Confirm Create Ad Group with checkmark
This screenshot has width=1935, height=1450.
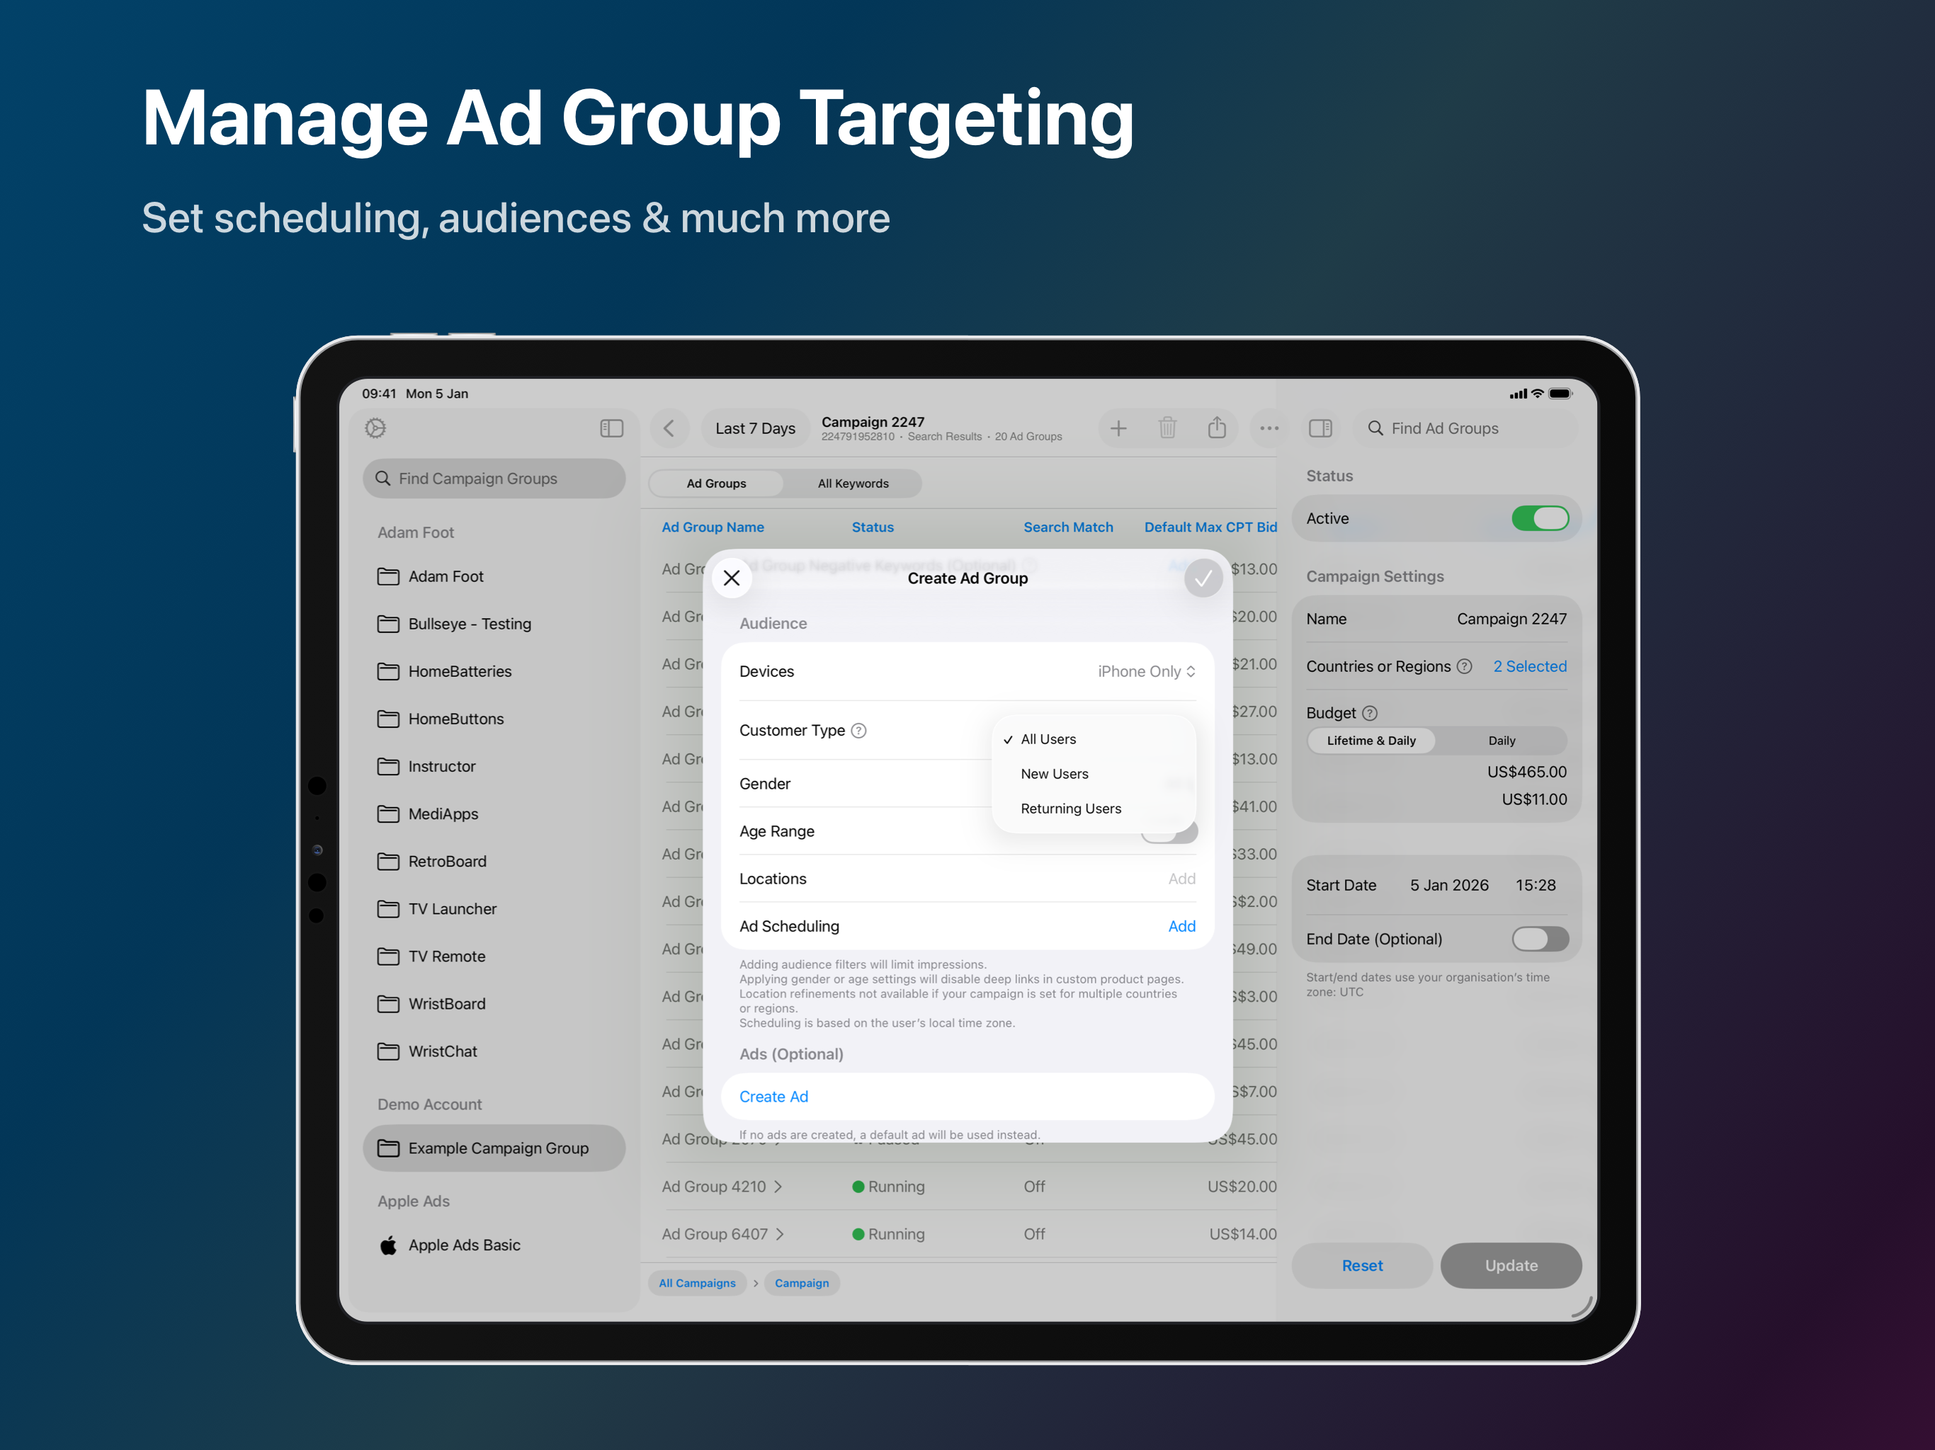[1203, 578]
